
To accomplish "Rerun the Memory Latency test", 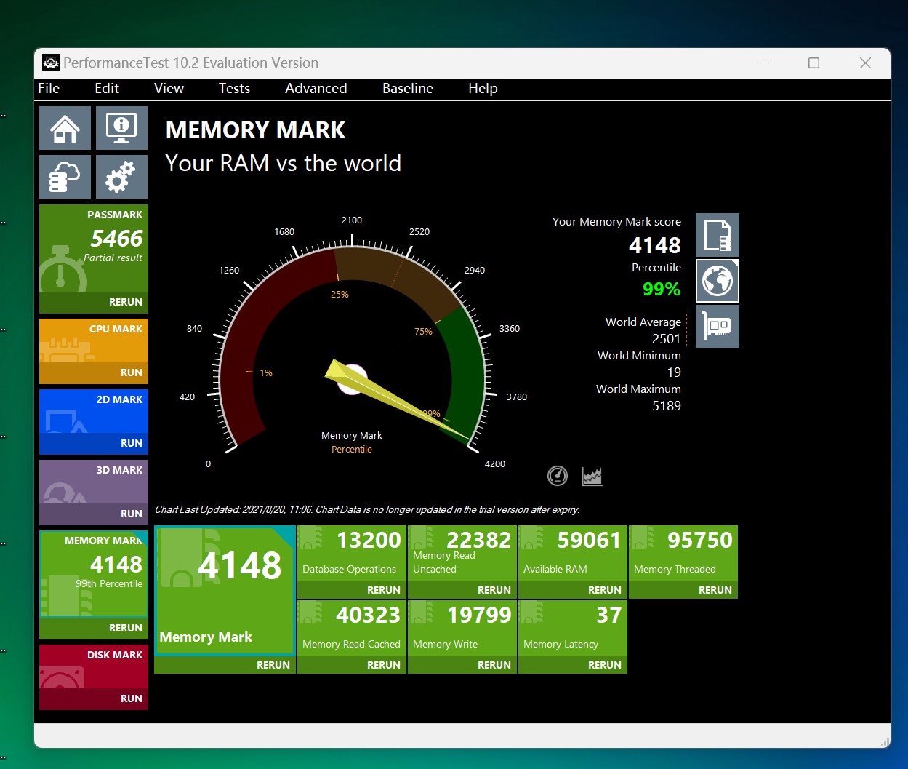I will click(604, 665).
